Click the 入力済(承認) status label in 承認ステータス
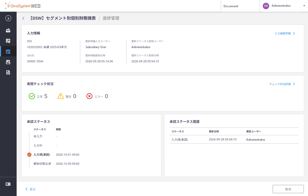Image resolution: width=308 pixels, height=196 pixels. tap(42, 155)
